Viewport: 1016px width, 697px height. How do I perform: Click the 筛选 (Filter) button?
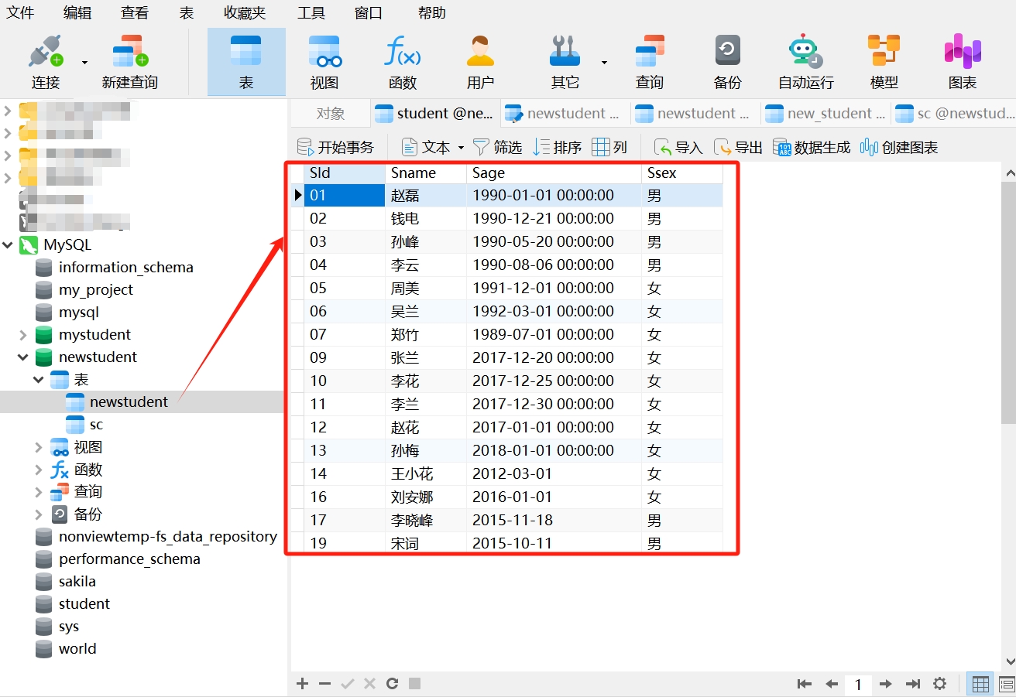click(497, 147)
